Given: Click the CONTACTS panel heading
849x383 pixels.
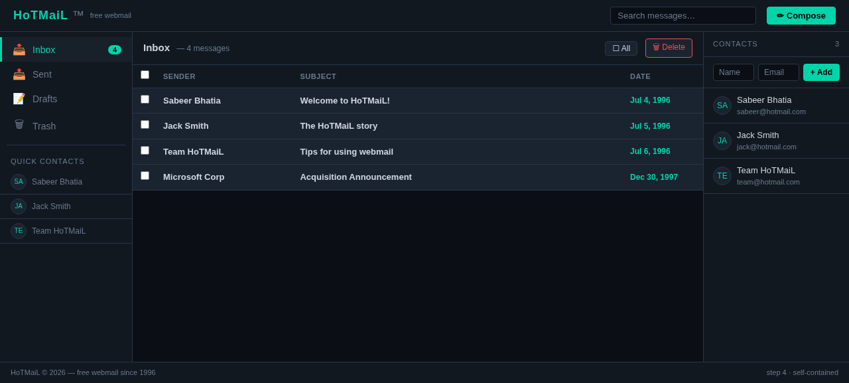Looking at the screenshot, I should pos(736,44).
